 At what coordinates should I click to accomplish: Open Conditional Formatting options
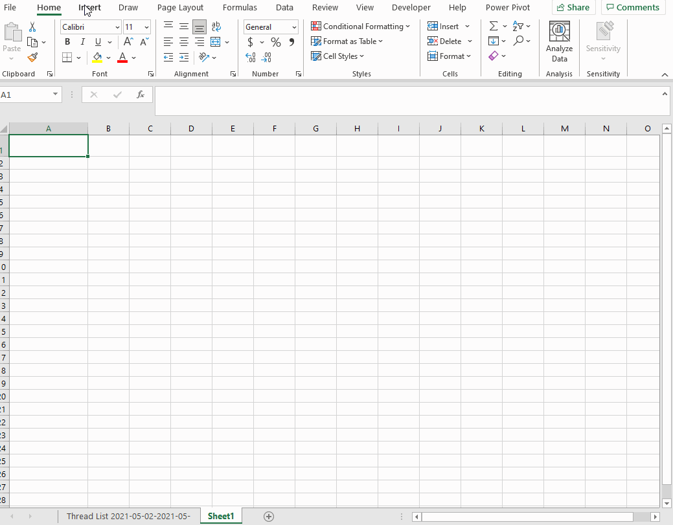click(360, 26)
